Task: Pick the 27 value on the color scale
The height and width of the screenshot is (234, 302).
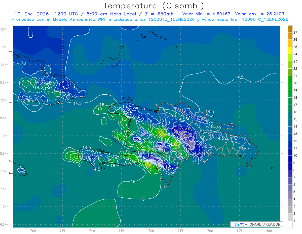Action: point(295,32)
